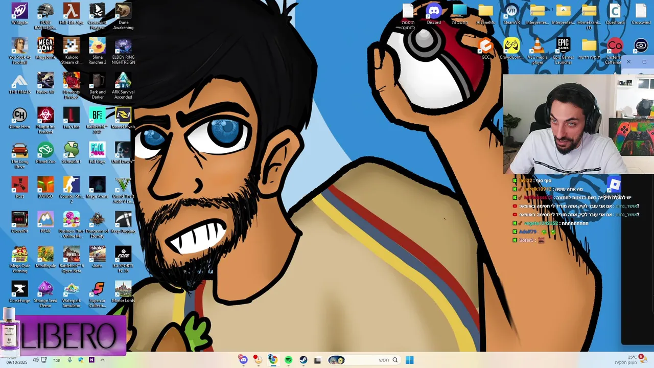Open the Schedule I shortcut
This screenshot has width=654, height=368.
pos(72,153)
